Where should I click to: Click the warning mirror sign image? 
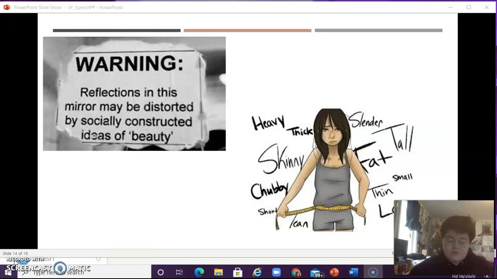tap(134, 94)
